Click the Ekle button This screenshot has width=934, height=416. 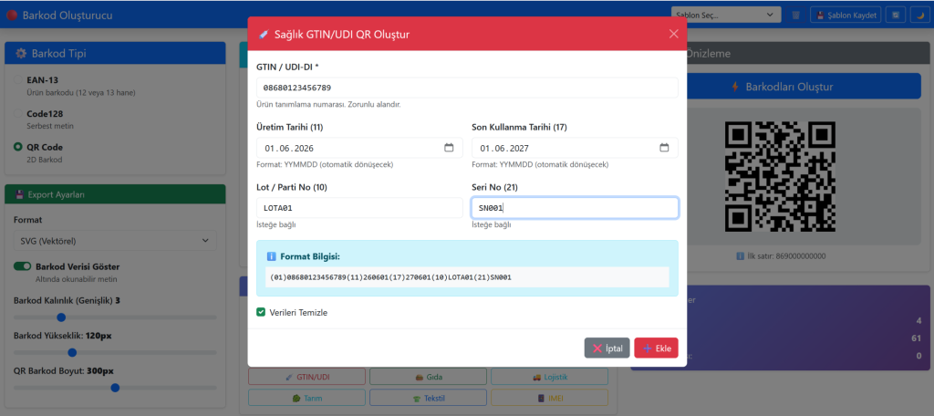click(x=657, y=348)
